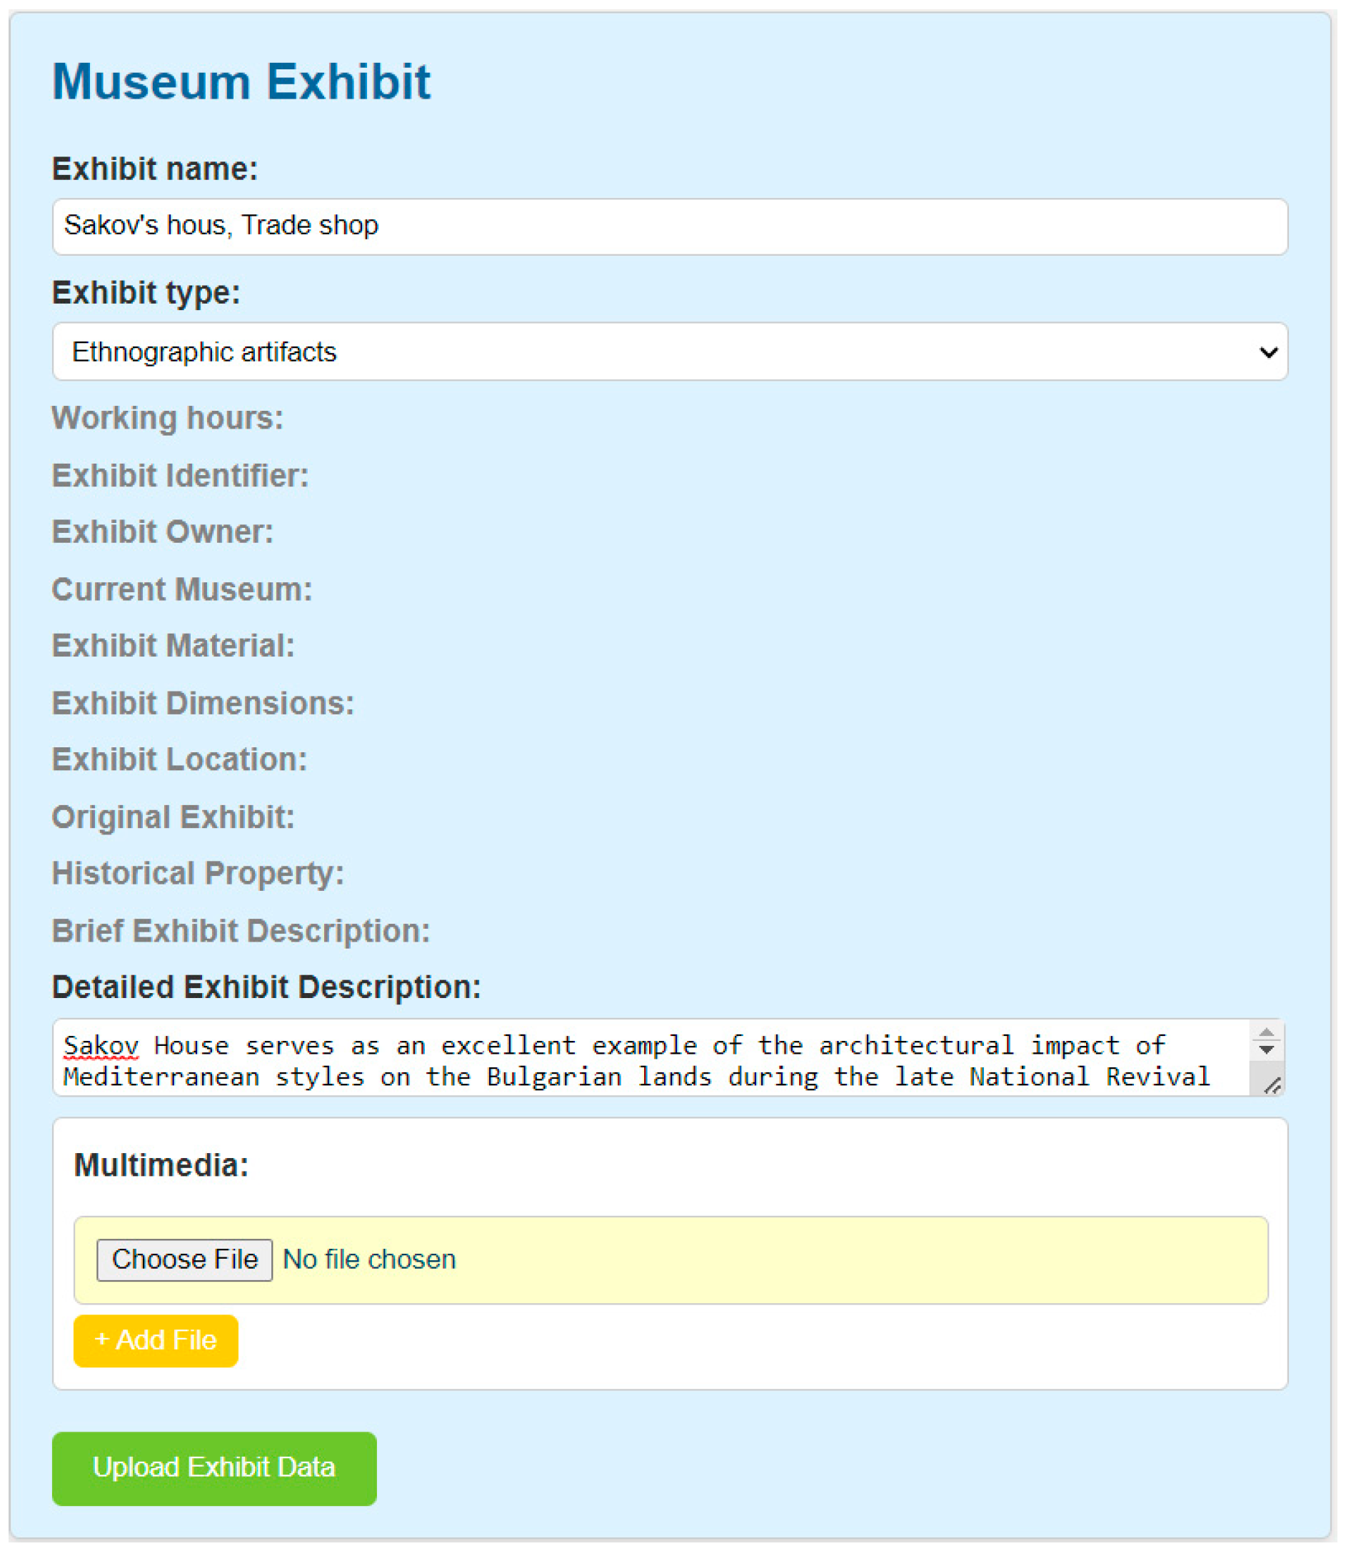
Task: Expand the Brief Exhibit Description section
Action: click(241, 931)
